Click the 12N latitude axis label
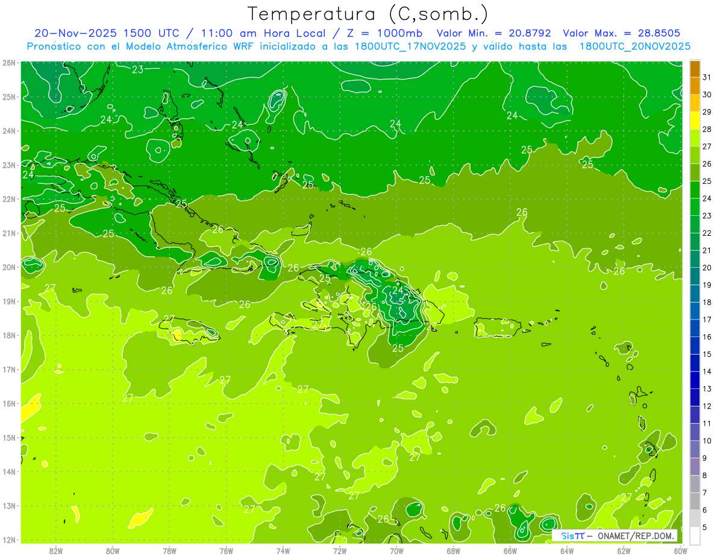Viewport: 723px width, 559px height. pos(9,540)
